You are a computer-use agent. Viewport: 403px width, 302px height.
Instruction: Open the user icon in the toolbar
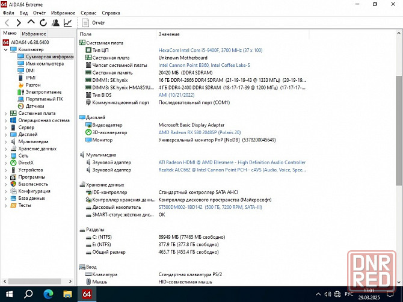pyautogui.click(x=55, y=23)
